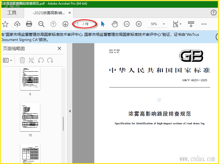Click the current page number field
This screenshot has height=164, width=219.
[78, 24]
